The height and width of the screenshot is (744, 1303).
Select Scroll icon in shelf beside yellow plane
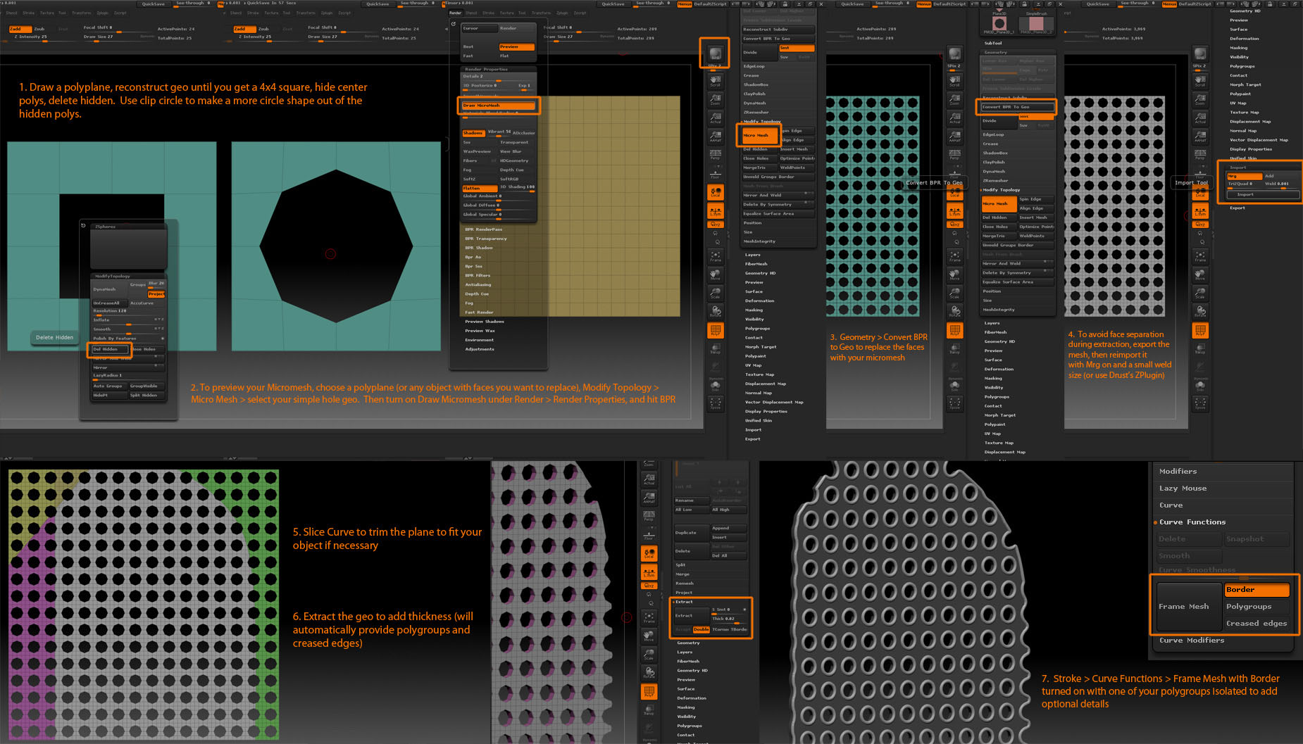coord(715,80)
